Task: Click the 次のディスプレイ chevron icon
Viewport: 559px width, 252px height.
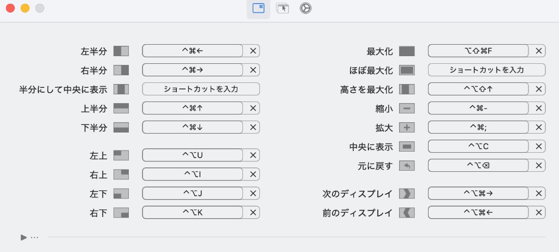Action: tap(407, 194)
